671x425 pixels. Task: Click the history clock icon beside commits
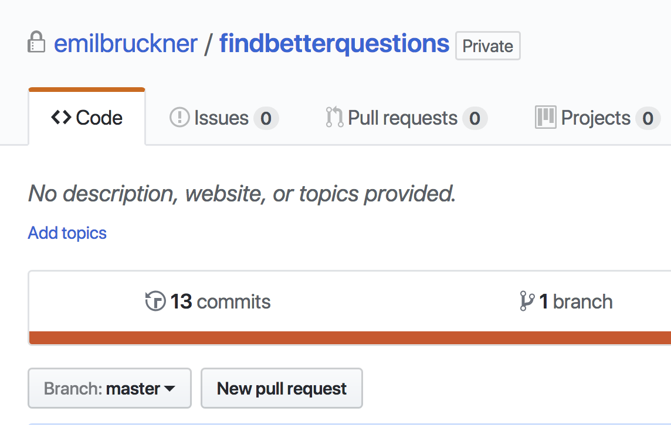pyautogui.click(x=155, y=301)
